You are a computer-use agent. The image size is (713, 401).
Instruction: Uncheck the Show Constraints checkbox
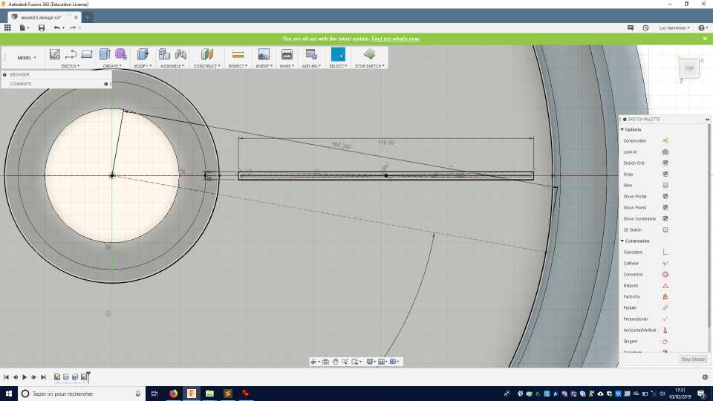[665, 218]
